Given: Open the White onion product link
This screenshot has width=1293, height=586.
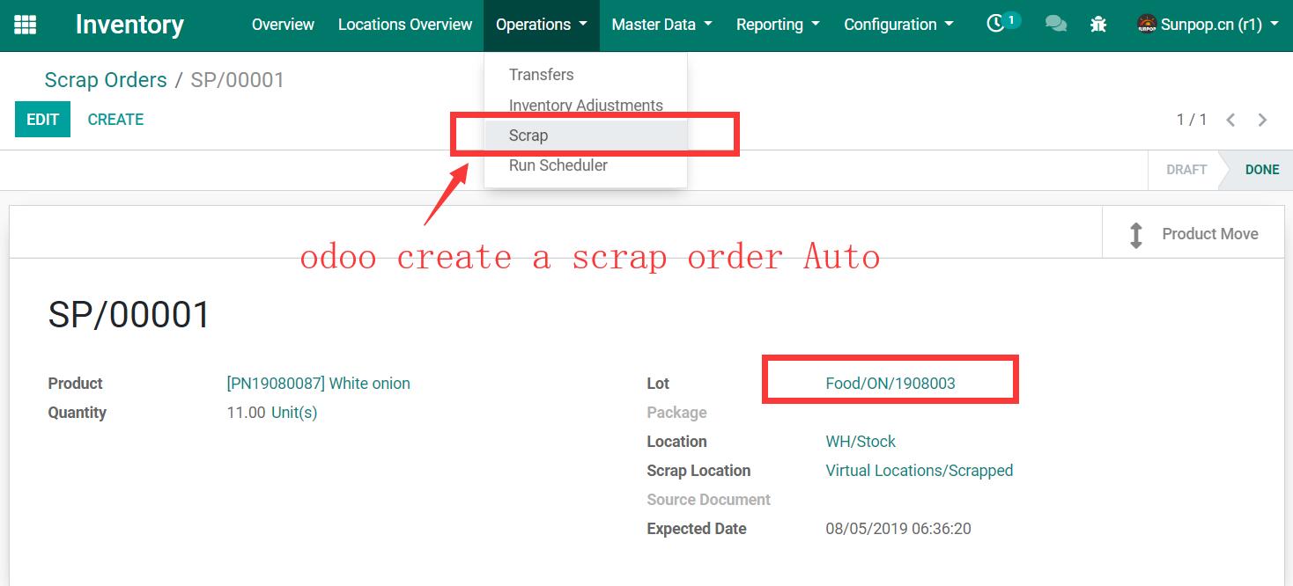Looking at the screenshot, I should tap(318, 384).
